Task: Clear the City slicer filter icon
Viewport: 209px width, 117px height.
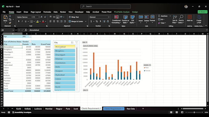Action: pos(77,42)
